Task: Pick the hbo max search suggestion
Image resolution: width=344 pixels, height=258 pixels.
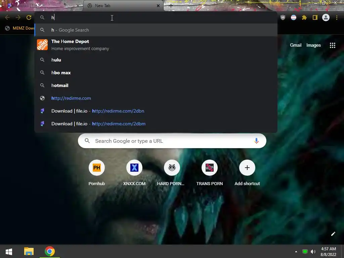Action: tap(156, 73)
